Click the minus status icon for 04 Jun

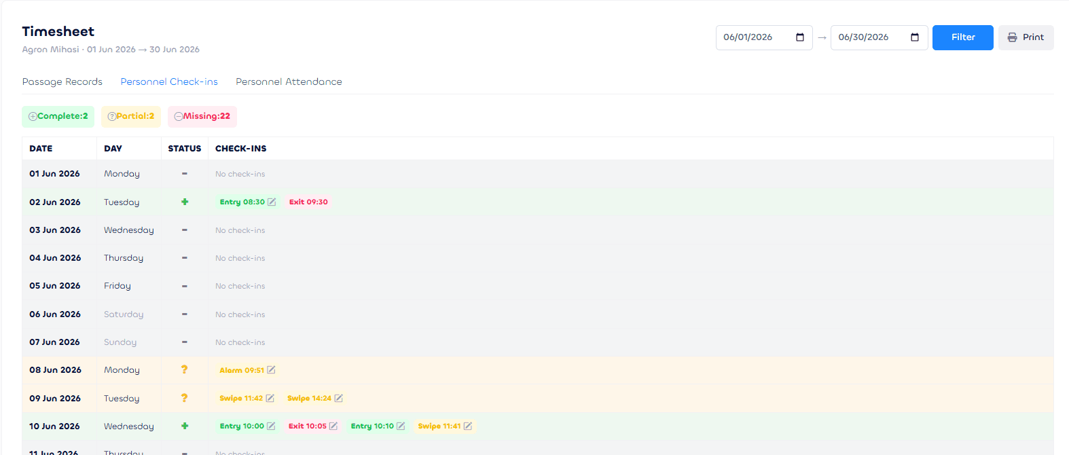pos(185,257)
